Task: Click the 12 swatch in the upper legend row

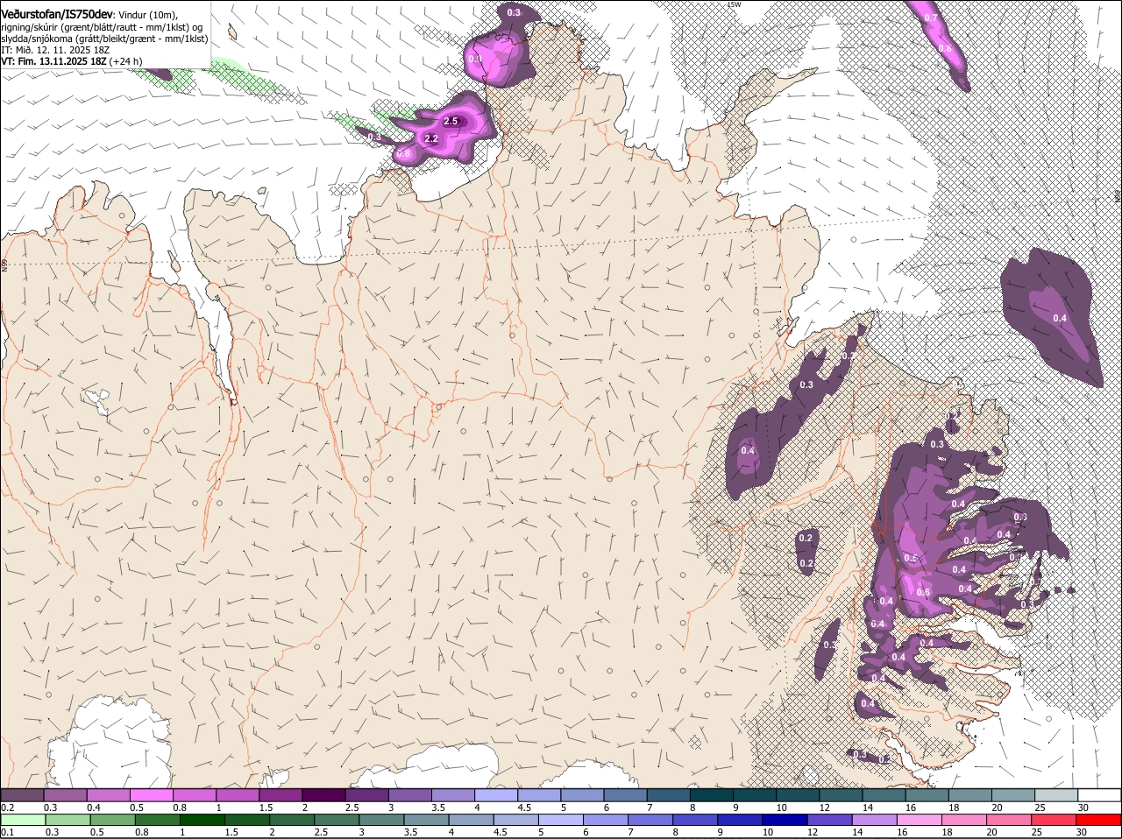Action: click(840, 794)
